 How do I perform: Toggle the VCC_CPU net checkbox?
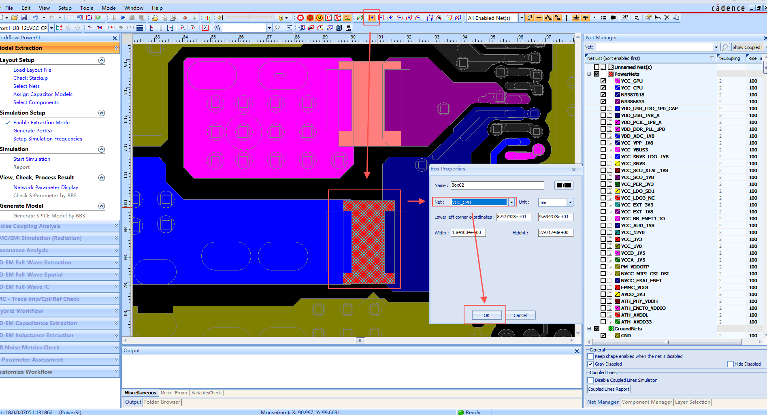pyautogui.click(x=603, y=88)
